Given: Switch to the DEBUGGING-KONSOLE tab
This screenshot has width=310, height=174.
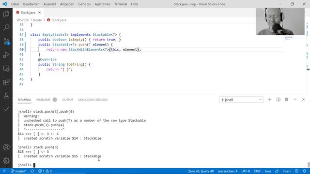Looking at the screenshot, I should click(93, 100).
